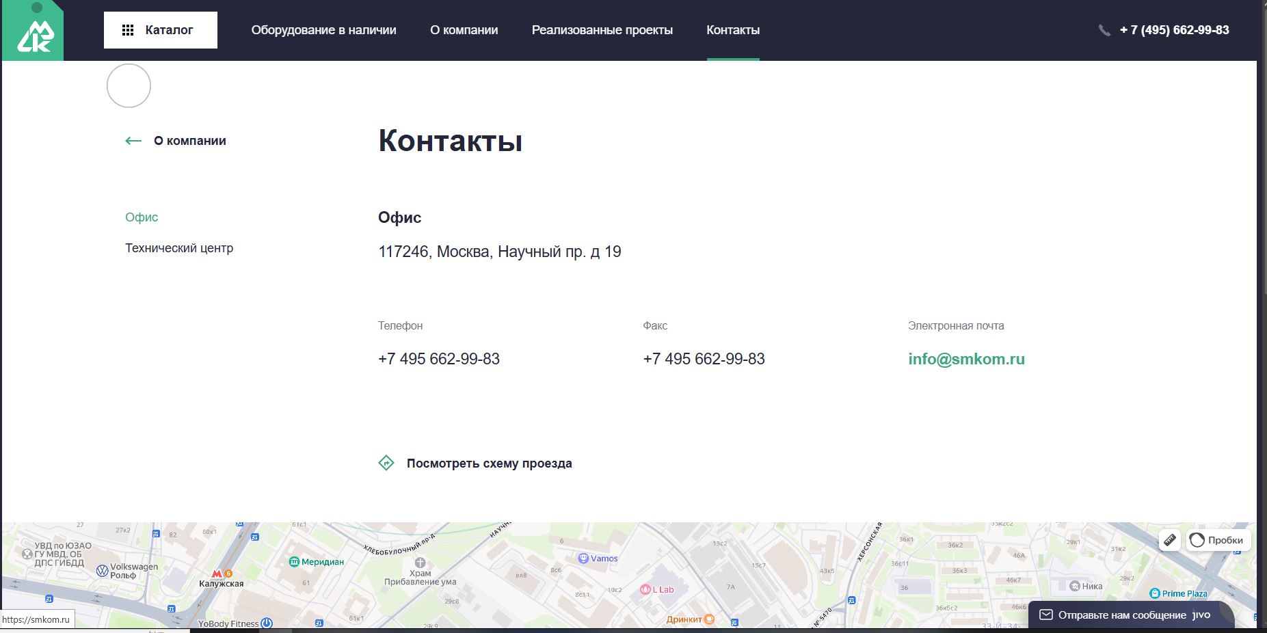Click the L Lab marker on the map
This screenshot has width=1267, height=633.
pos(657,589)
